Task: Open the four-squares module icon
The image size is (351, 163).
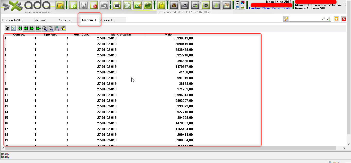Action: click(x=195, y=5)
